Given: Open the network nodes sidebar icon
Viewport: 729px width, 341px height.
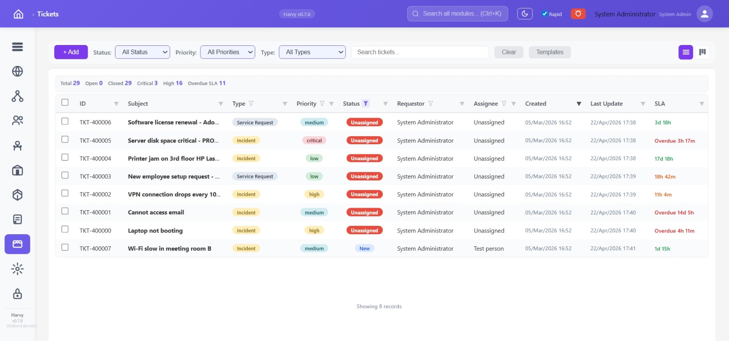Looking at the screenshot, I should pos(17,96).
